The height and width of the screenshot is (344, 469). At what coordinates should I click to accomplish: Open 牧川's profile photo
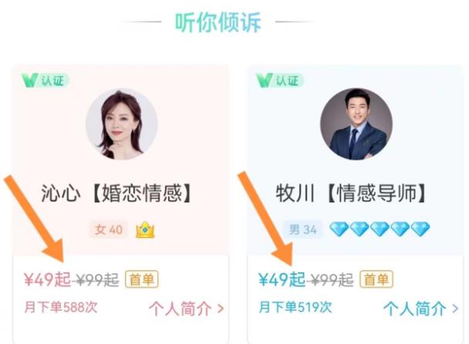tap(356, 124)
